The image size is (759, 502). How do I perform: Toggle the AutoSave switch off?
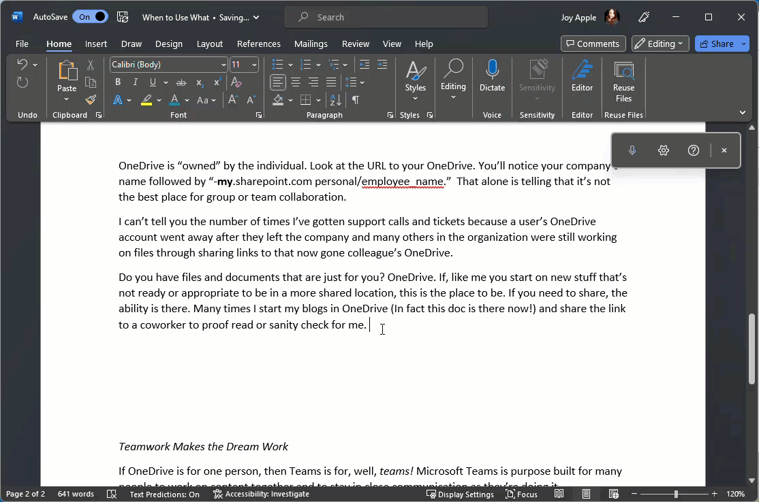click(x=91, y=17)
